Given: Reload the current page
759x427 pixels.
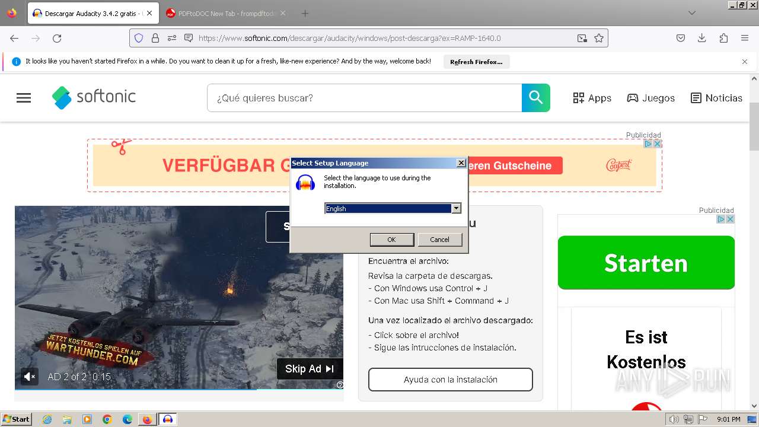Looking at the screenshot, I should [x=57, y=38].
